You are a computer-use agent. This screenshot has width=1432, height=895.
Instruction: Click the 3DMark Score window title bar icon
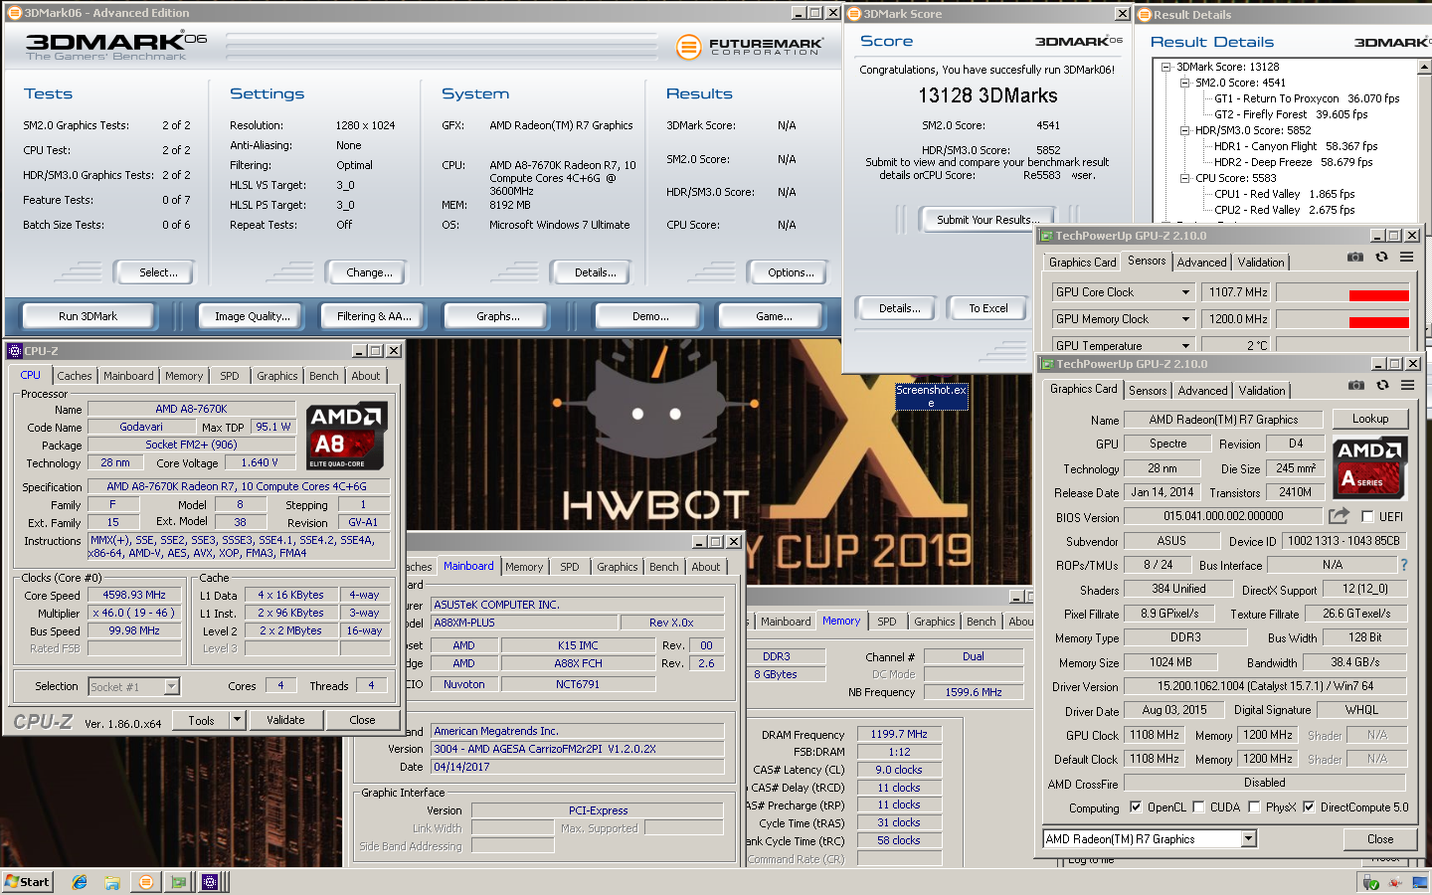click(x=853, y=14)
